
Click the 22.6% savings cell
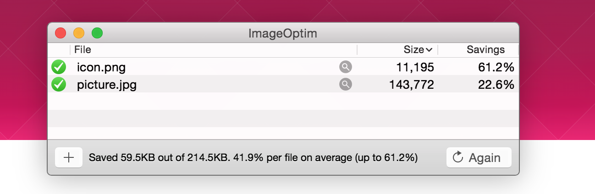496,85
